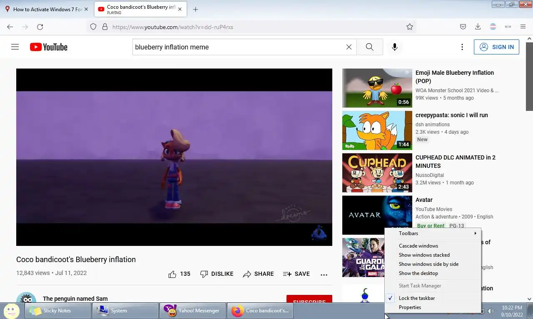
Task: Click the Buy or Rent badge
Action: 431,226
